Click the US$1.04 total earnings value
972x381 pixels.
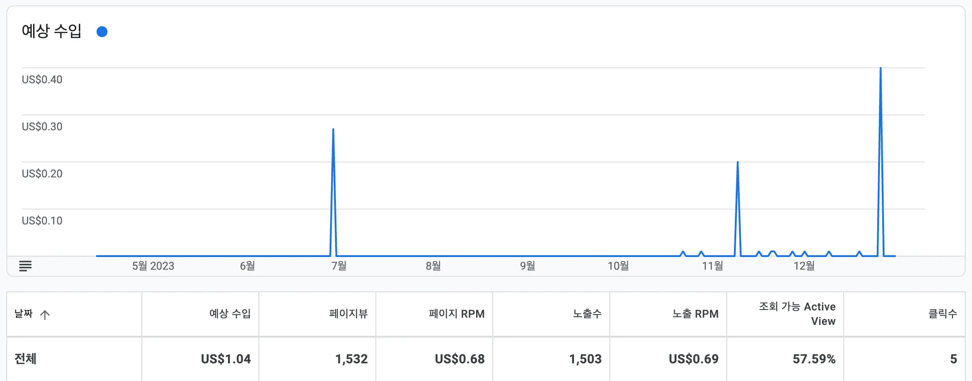(x=225, y=358)
